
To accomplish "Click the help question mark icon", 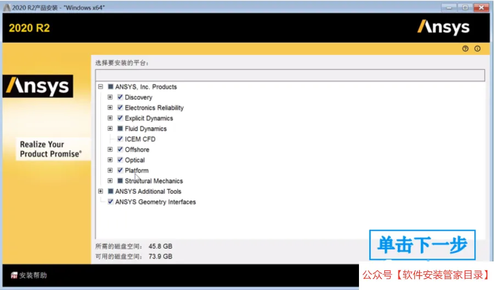I will [x=465, y=48].
